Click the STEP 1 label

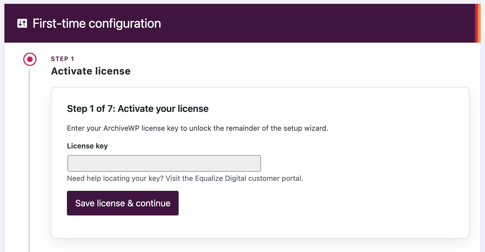pos(62,58)
